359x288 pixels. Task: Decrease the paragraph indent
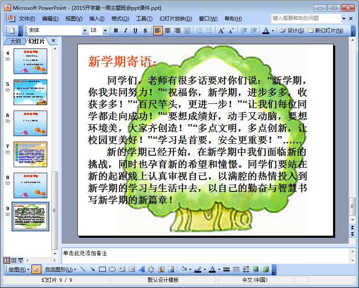click(x=244, y=31)
